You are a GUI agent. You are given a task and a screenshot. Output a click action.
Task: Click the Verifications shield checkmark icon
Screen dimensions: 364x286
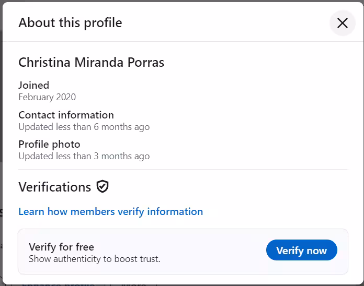(x=103, y=187)
